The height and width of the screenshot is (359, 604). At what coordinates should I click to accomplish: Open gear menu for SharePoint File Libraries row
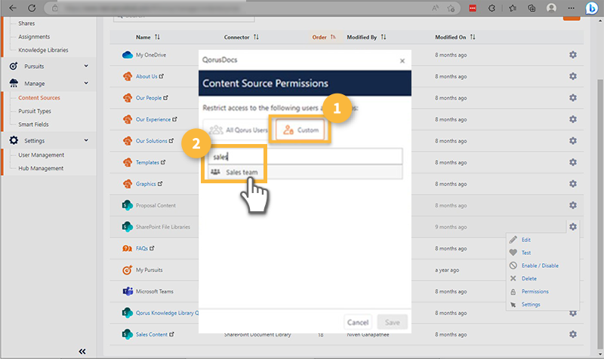(x=573, y=227)
